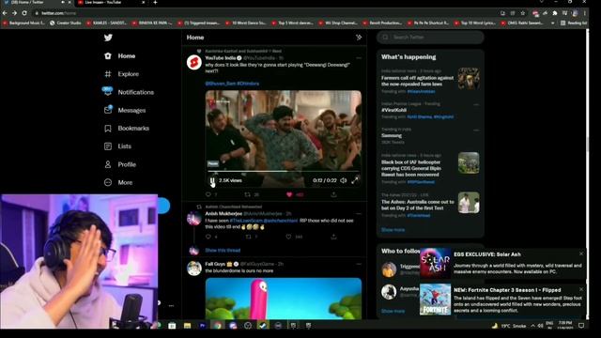Open Lists in the left sidebar
The image size is (601, 338).
[117, 146]
